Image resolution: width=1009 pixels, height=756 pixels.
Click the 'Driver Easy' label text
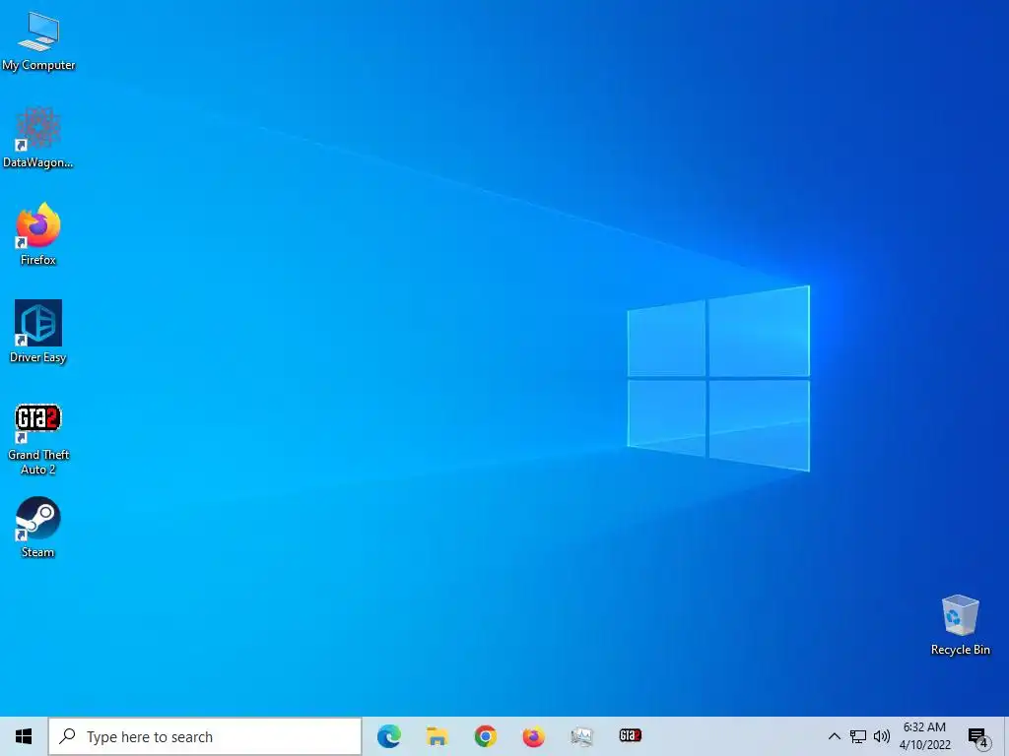[38, 357]
